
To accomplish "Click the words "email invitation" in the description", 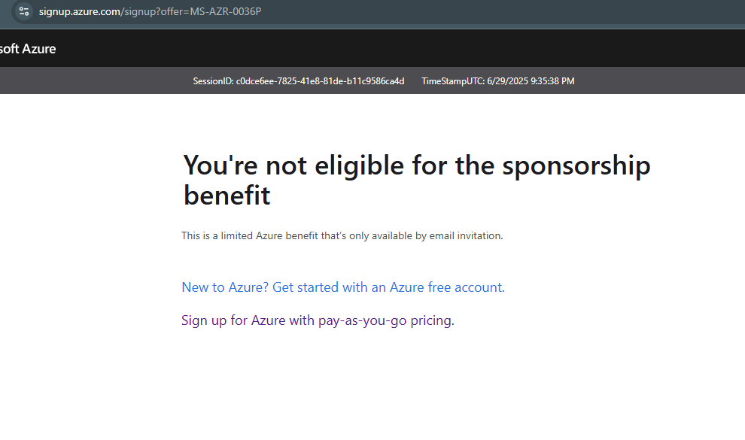I will coord(466,236).
